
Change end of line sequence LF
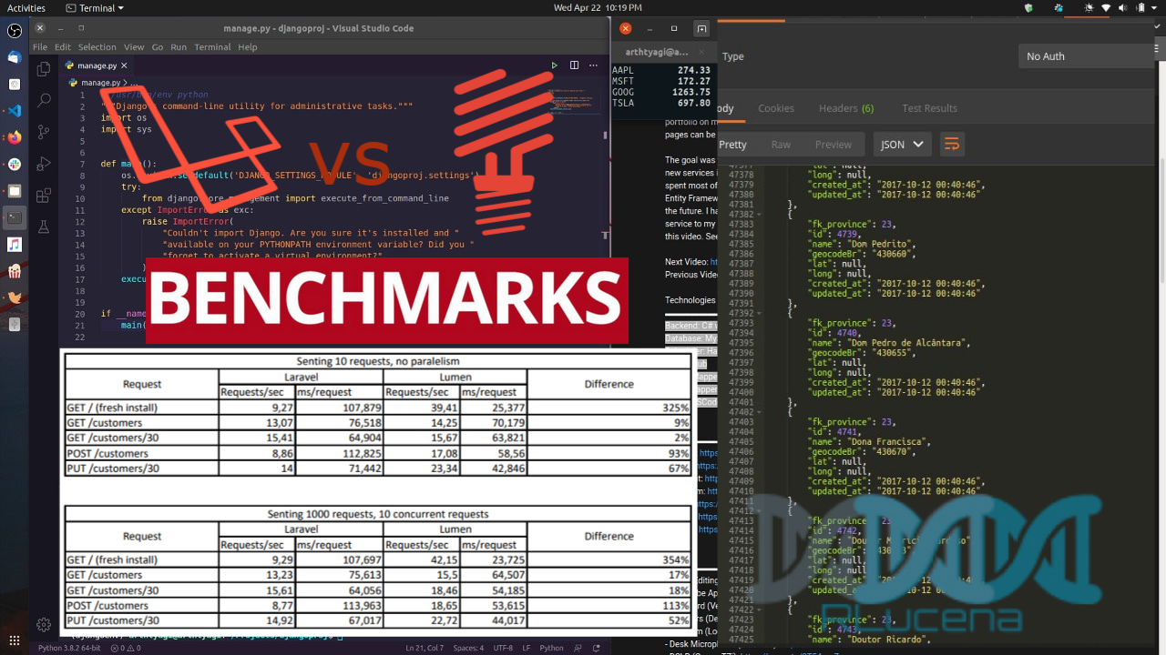[527, 648]
